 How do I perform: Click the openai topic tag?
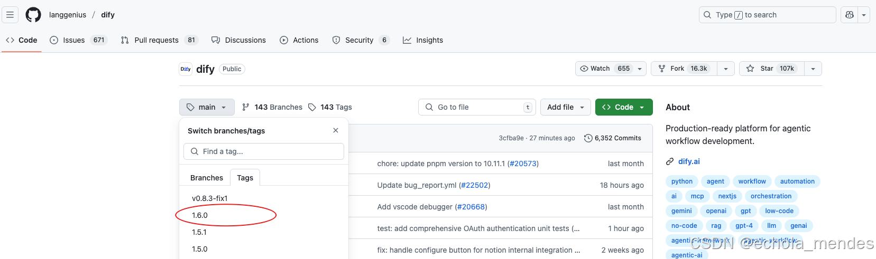[716, 211]
